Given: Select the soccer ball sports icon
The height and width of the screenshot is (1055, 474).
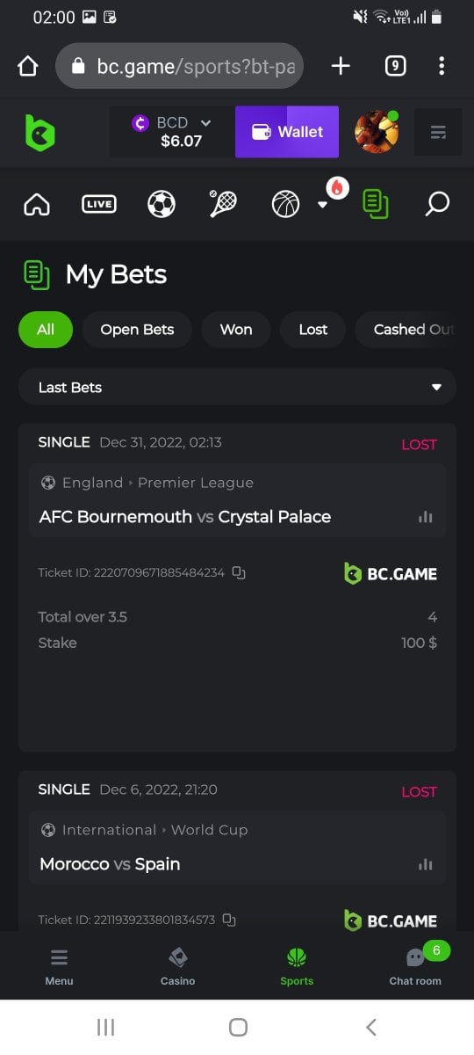Looking at the screenshot, I should pyautogui.click(x=162, y=204).
